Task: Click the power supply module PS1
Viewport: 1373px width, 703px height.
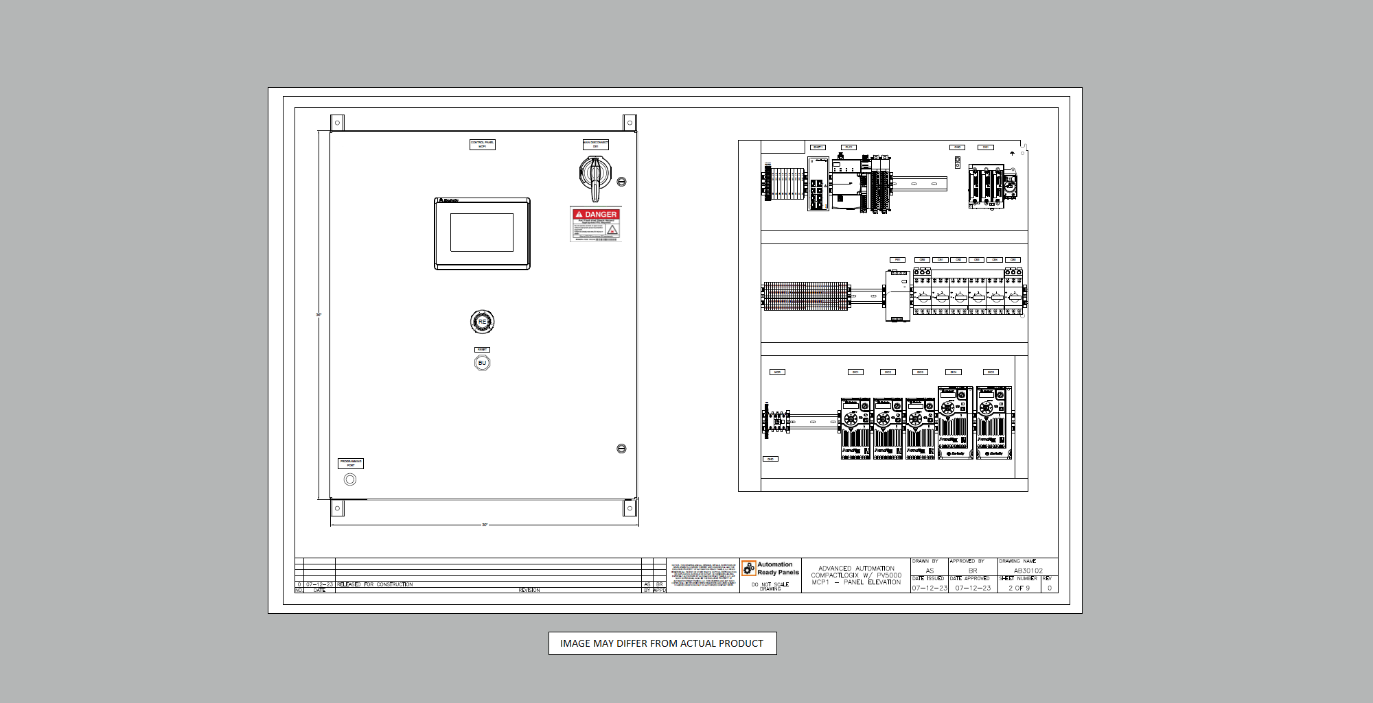Action: (x=897, y=295)
